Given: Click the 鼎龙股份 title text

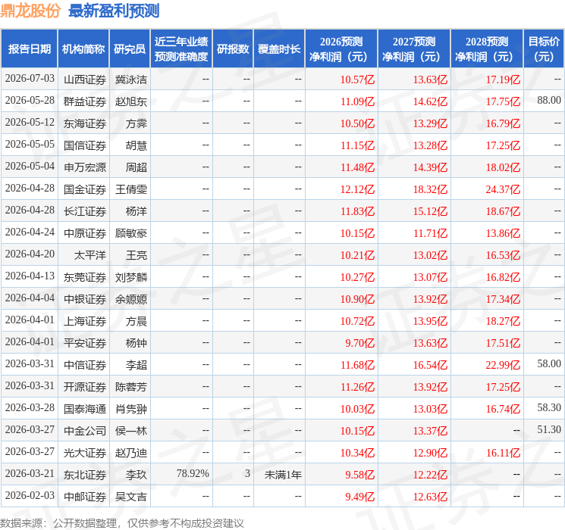Looking at the screenshot, I should pos(30,11).
